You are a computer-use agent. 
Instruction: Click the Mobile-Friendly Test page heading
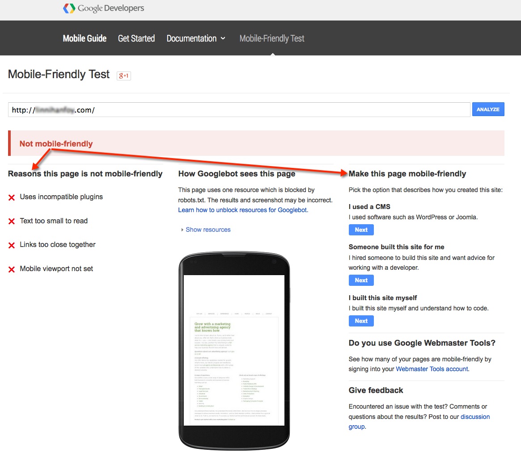click(x=59, y=74)
